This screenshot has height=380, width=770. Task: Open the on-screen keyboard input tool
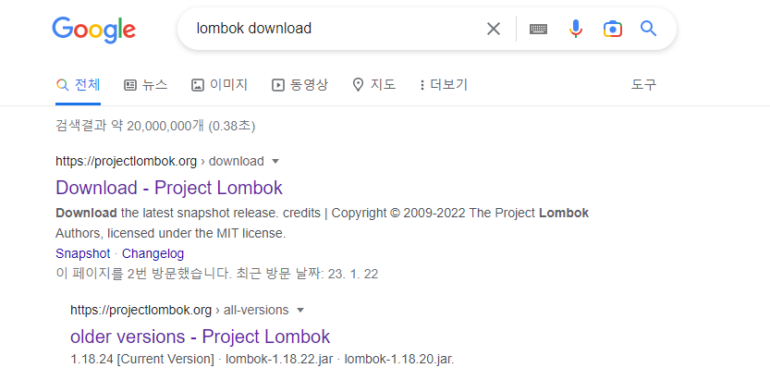point(538,29)
